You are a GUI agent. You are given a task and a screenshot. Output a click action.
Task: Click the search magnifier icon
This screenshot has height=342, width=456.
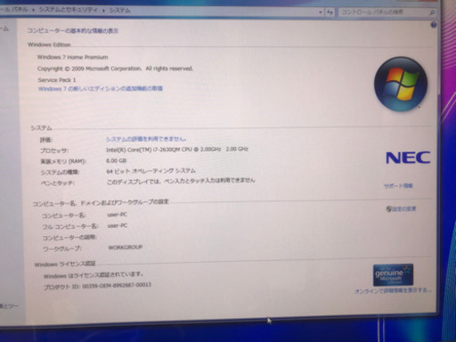point(432,12)
